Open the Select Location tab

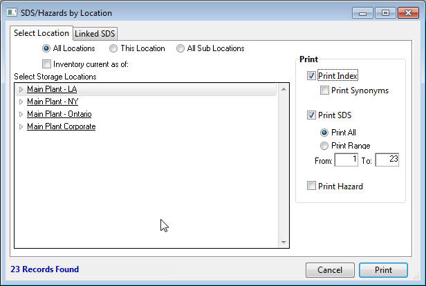[41, 33]
